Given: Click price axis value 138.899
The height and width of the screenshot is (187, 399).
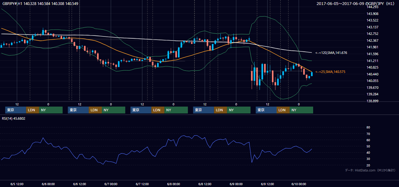Looking at the screenshot, I should pyautogui.click(x=372, y=101).
